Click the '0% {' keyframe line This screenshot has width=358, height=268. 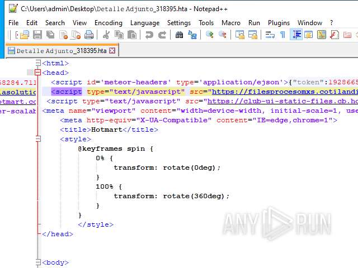(x=105, y=158)
